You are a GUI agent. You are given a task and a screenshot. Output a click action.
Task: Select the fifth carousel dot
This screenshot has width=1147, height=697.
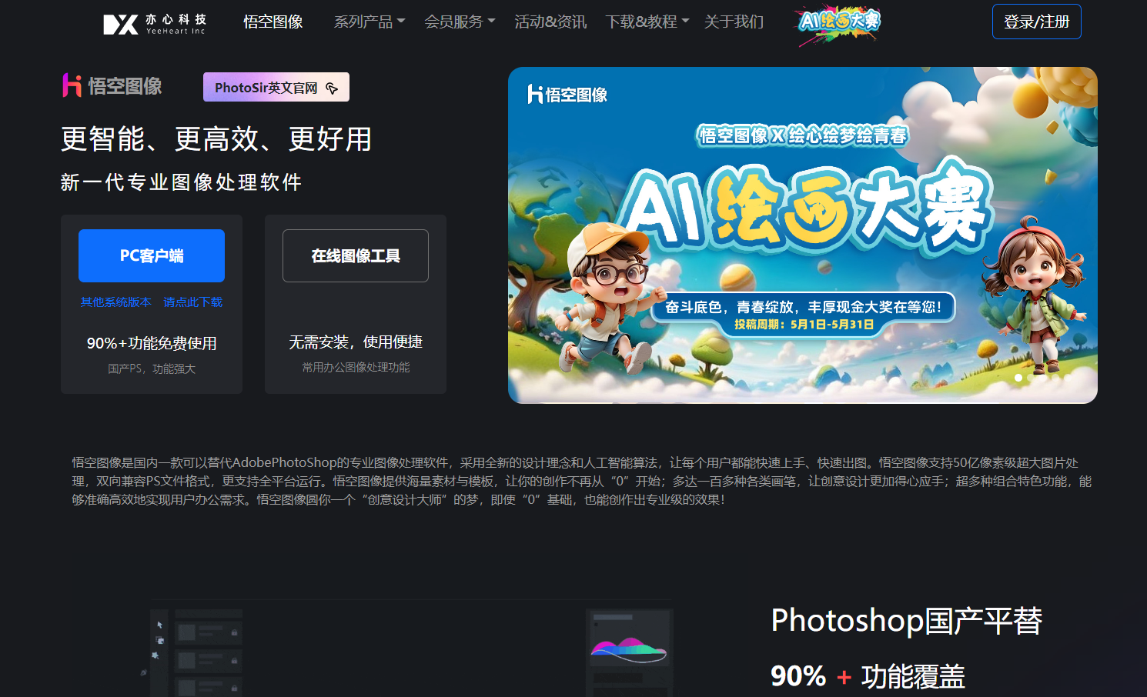pos(1068,378)
